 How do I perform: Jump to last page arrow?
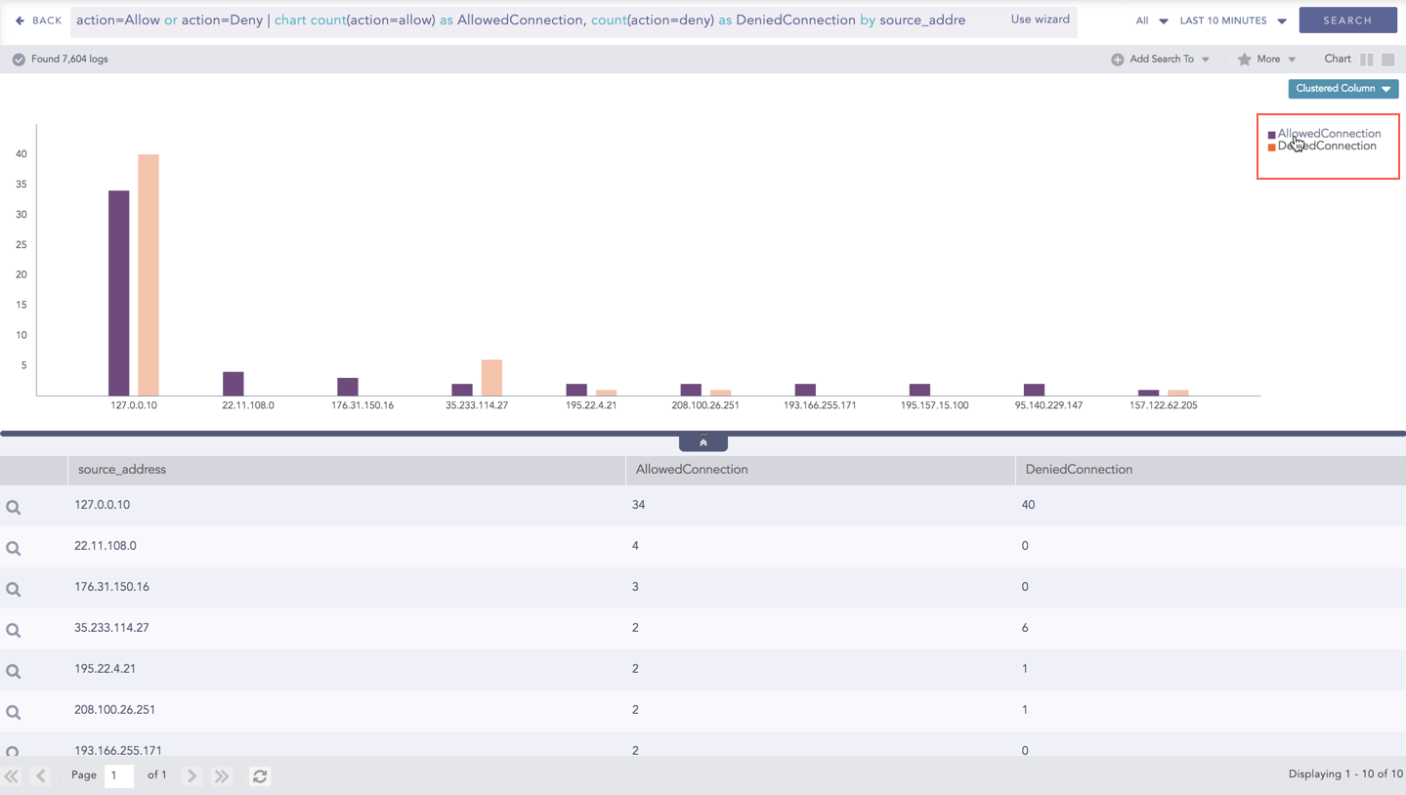(x=222, y=776)
